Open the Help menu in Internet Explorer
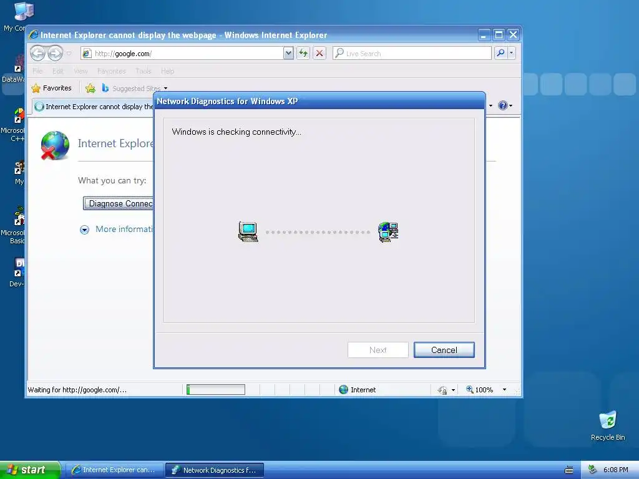Image resolution: width=639 pixels, height=479 pixels. [167, 71]
